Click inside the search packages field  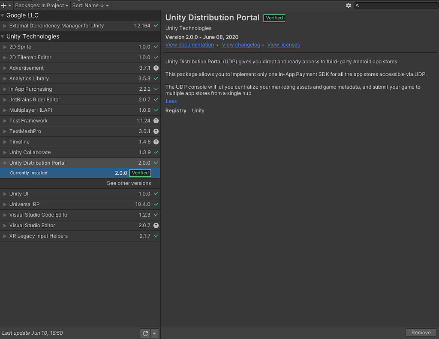394,6
